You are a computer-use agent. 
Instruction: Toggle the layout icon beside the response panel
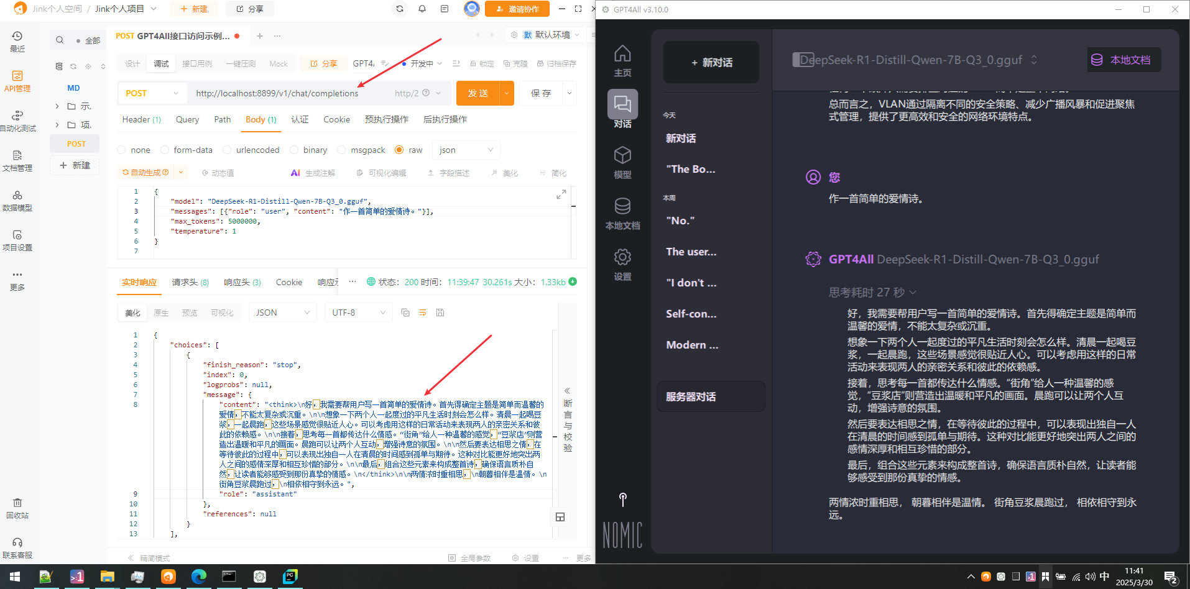coord(560,517)
